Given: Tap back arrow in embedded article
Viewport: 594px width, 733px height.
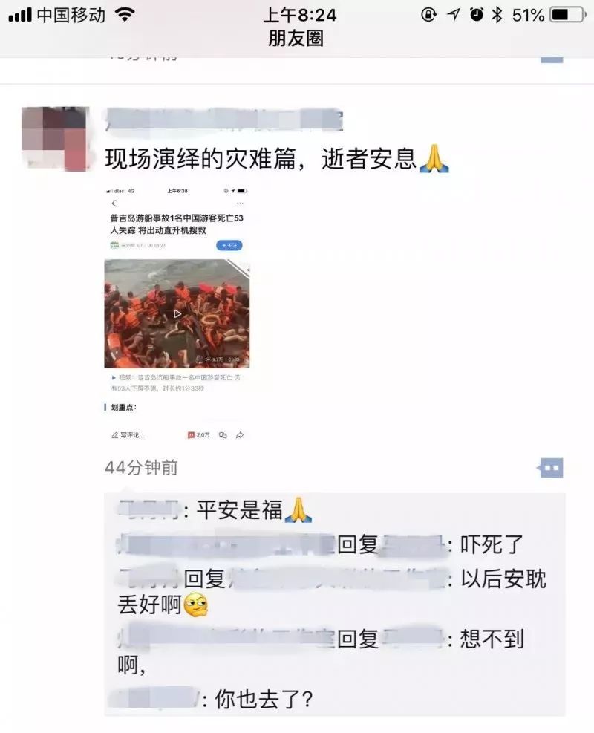Looking at the screenshot, I should (x=114, y=203).
